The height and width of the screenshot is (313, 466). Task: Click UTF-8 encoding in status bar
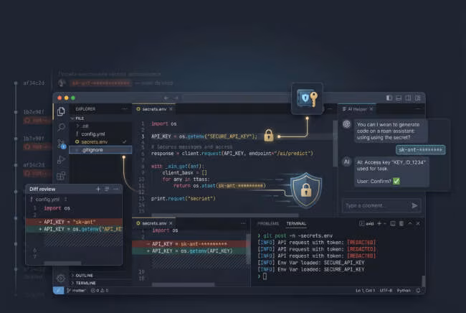point(386,291)
